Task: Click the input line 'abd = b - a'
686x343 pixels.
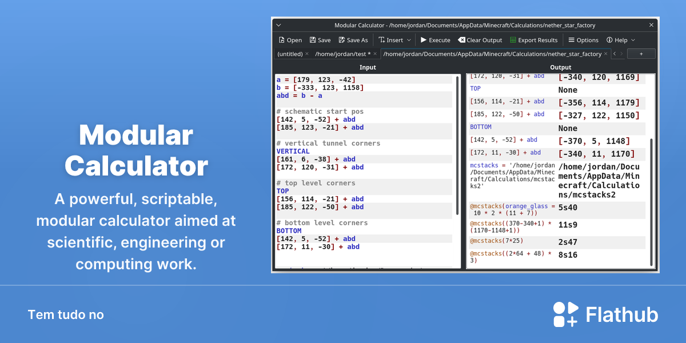Action: pos(300,95)
